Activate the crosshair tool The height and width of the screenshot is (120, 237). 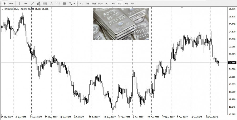tap(11, 3)
